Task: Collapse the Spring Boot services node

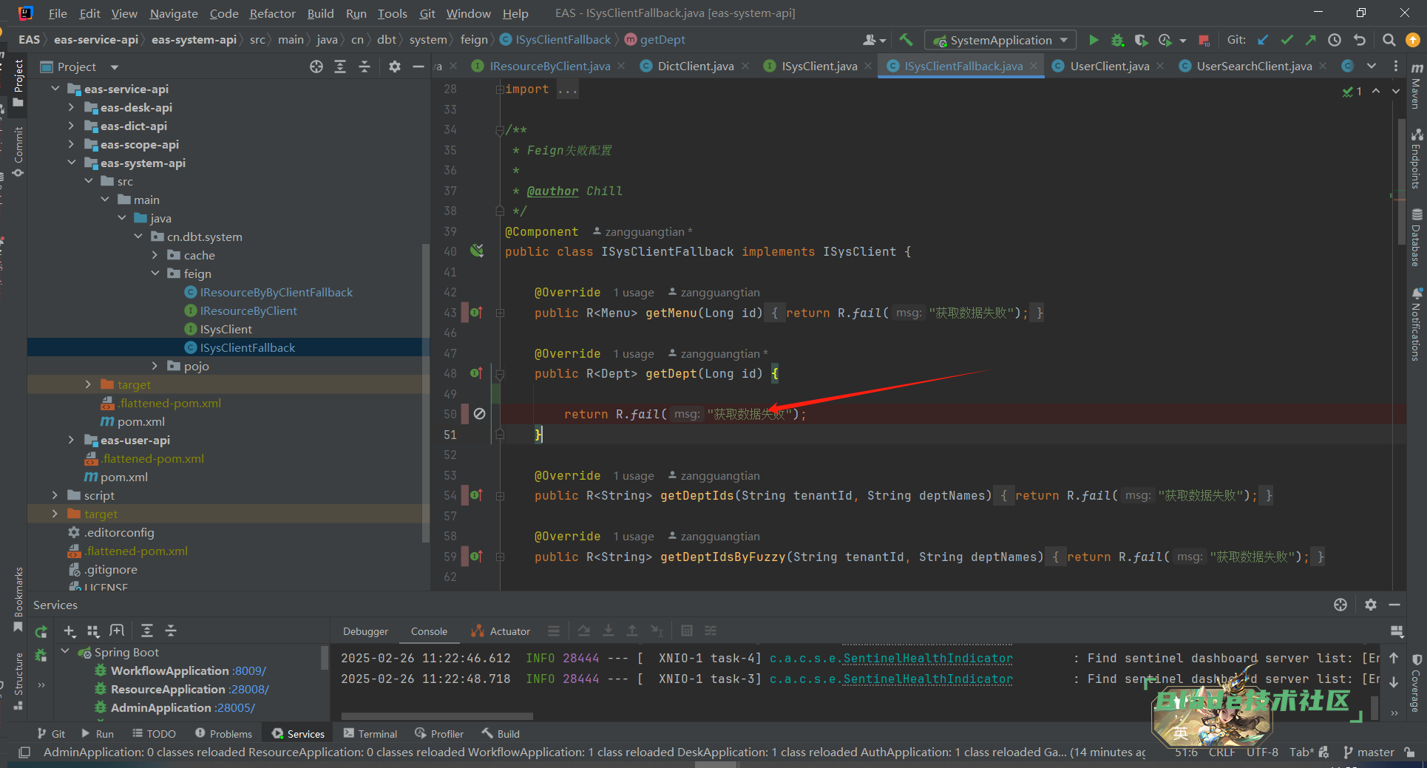Action: coord(65,652)
